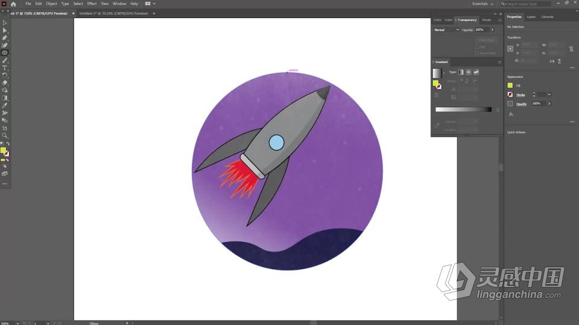The width and height of the screenshot is (579, 325).
Task: Select the Selection tool arrow
Action: pyautogui.click(x=5, y=23)
